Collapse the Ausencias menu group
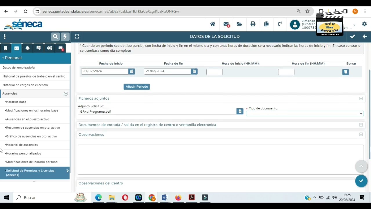371x209 pixels. tap(66, 93)
